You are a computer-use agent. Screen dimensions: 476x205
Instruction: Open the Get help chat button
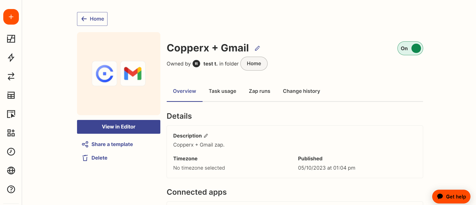click(x=451, y=197)
